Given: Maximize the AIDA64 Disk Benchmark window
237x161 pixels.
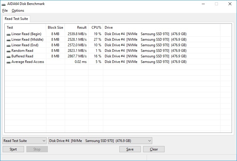Looking at the screenshot, I should pos(216,4).
